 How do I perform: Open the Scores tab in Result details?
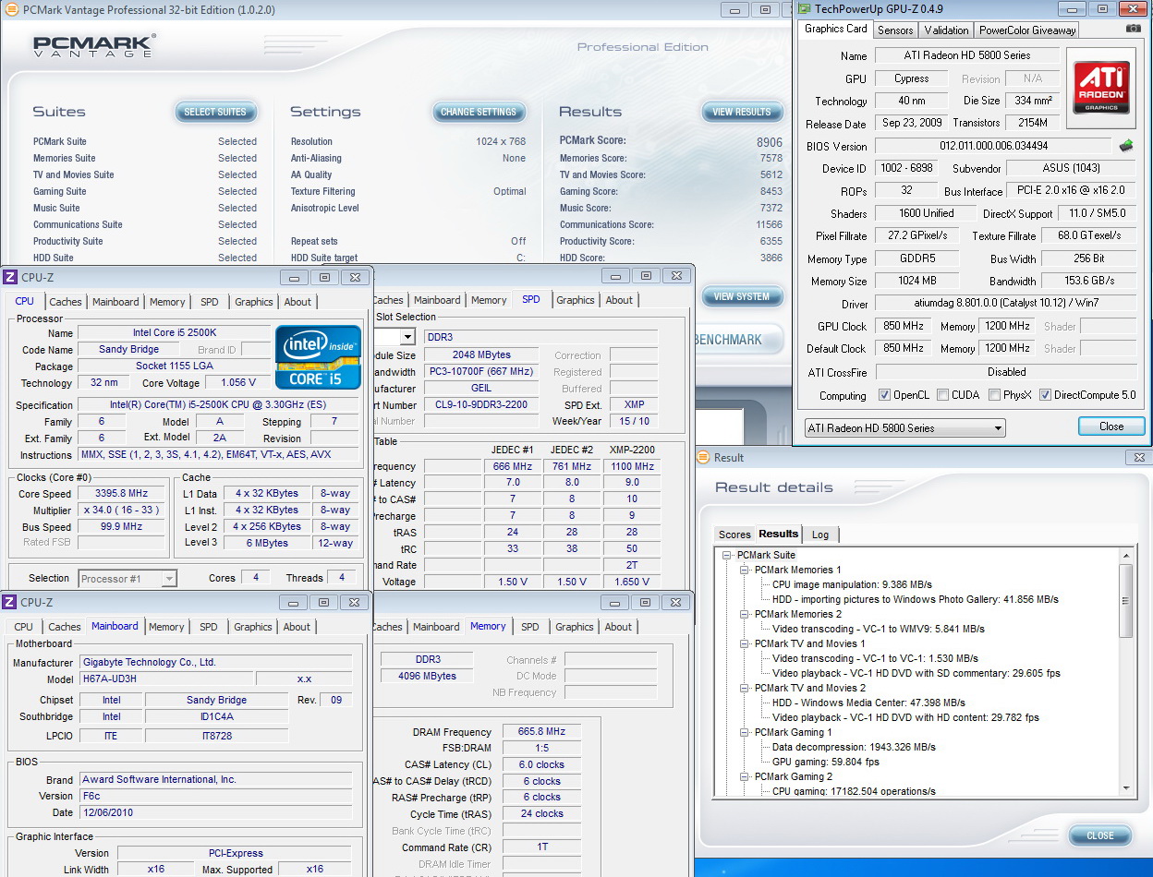pyautogui.click(x=734, y=535)
